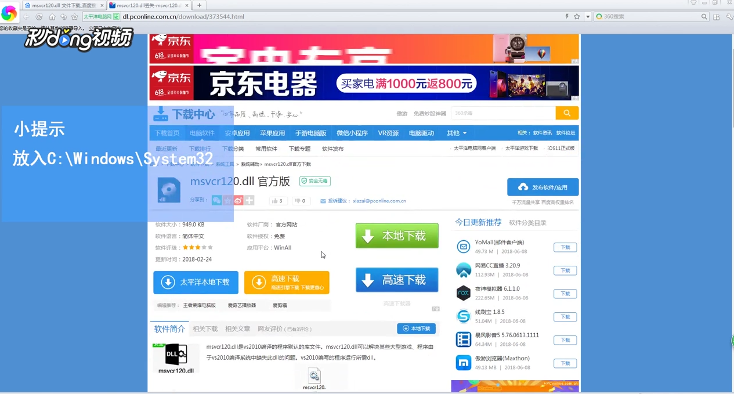
Task: Click the green 本地下载 download button
Action: [x=397, y=236]
